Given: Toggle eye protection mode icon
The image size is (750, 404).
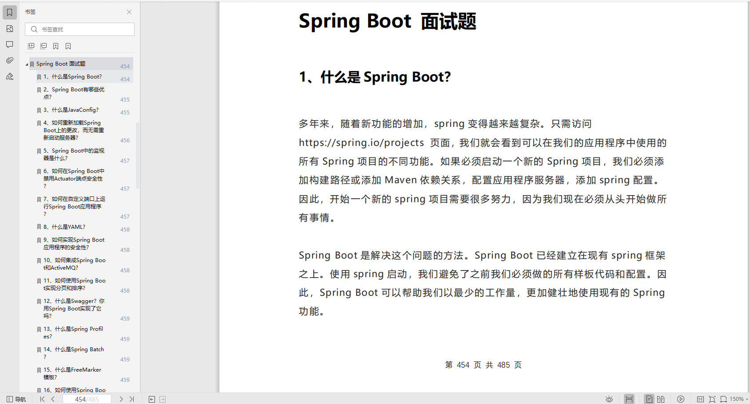Looking at the screenshot, I should [x=609, y=399].
